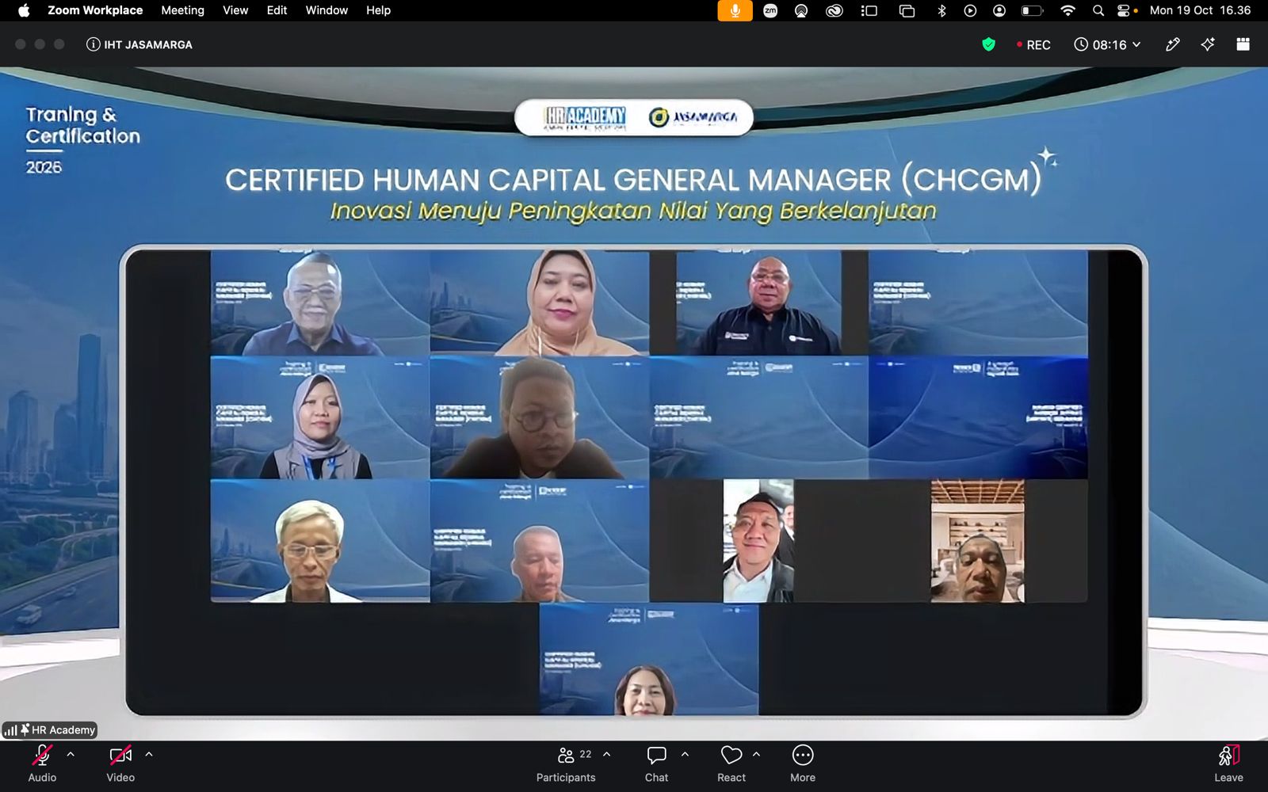Leave the meeting
This screenshot has height=792, width=1268.
coord(1228,763)
